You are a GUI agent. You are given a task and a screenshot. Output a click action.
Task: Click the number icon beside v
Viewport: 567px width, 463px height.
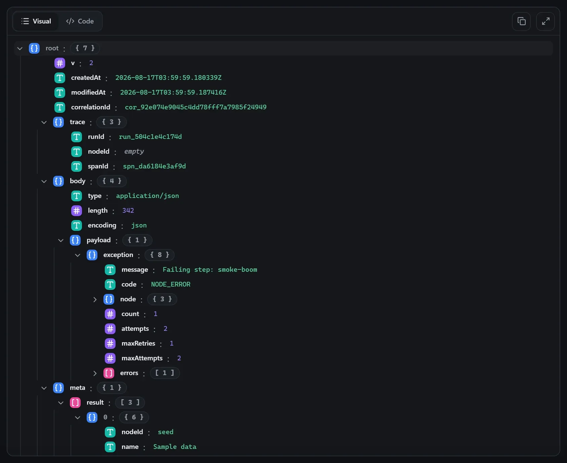pos(60,63)
